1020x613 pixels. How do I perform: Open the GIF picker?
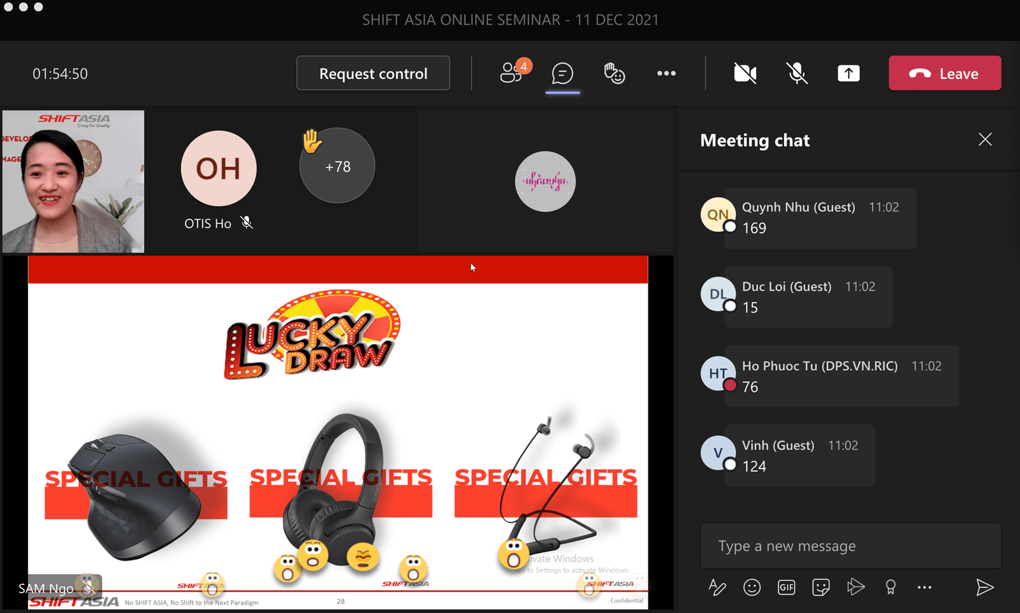(x=786, y=588)
